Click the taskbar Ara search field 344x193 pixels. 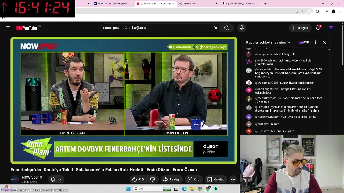153,189
